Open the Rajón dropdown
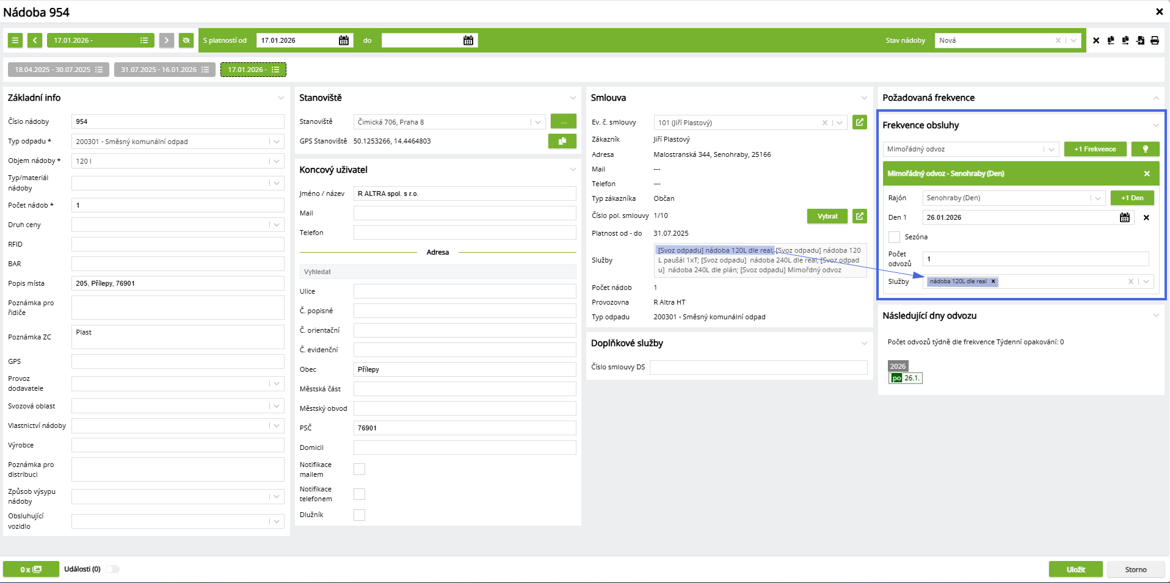The height and width of the screenshot is (583, 1170). click(1098, 198)
